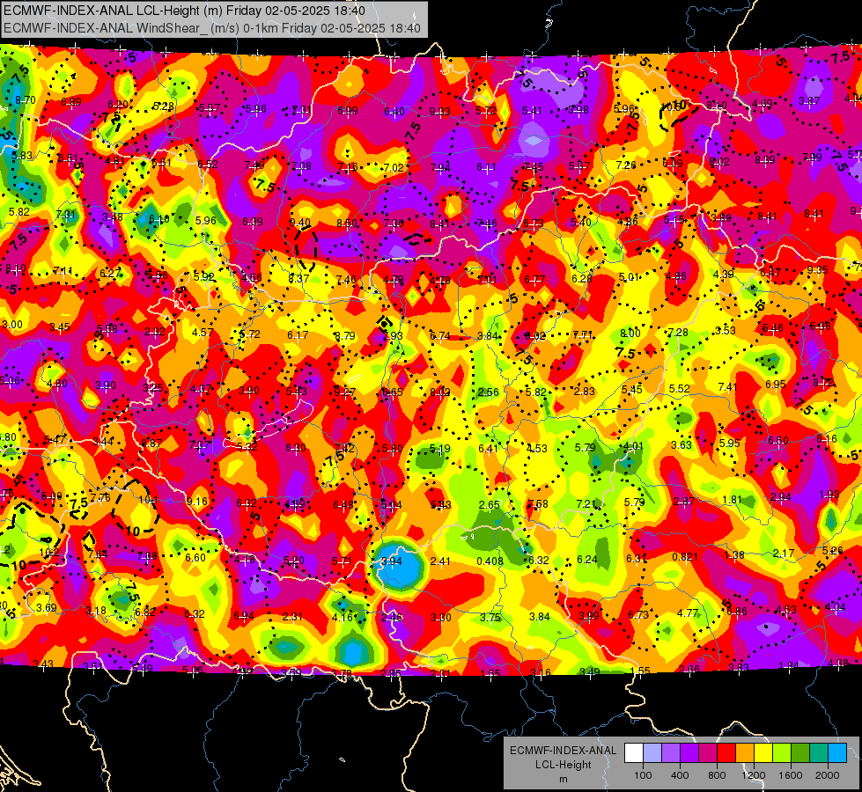Click the map value '7.28'
This screenshot has width=862, height=792.
pyautogui.click(x=678, y=332)
